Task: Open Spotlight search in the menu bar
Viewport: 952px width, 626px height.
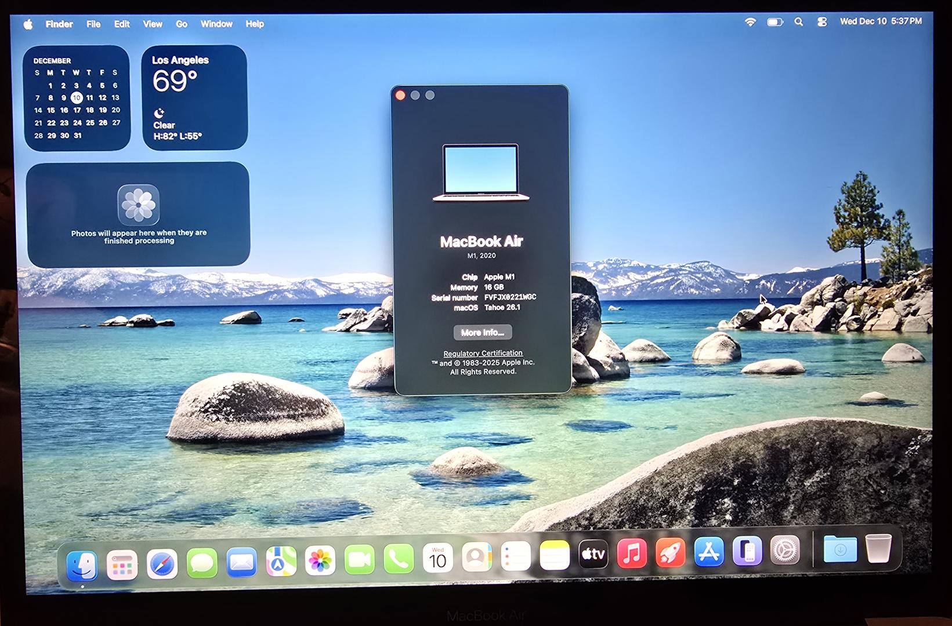Action: pyautogui.click(x=799, y=21)
